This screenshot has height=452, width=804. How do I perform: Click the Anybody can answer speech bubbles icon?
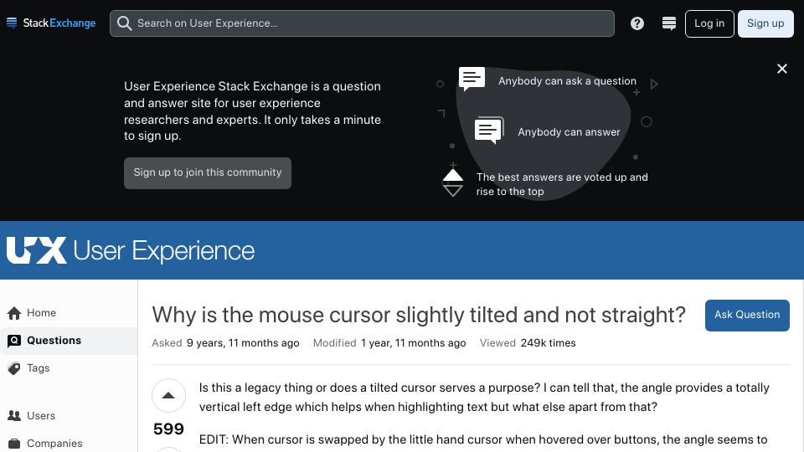point(489,131)
